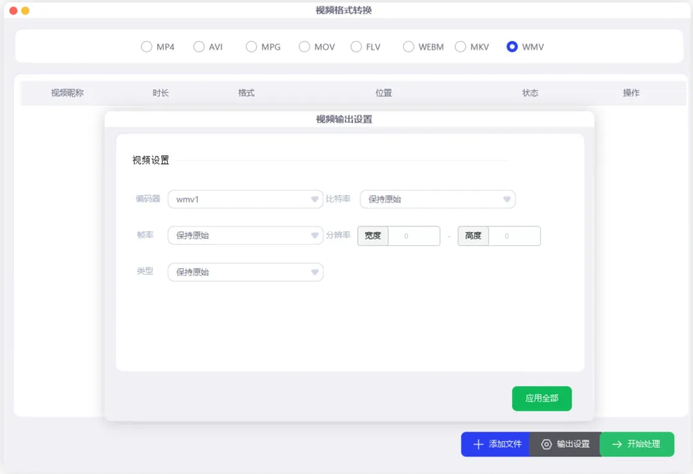Click inside the 宽度 value field

click(414, 235)
